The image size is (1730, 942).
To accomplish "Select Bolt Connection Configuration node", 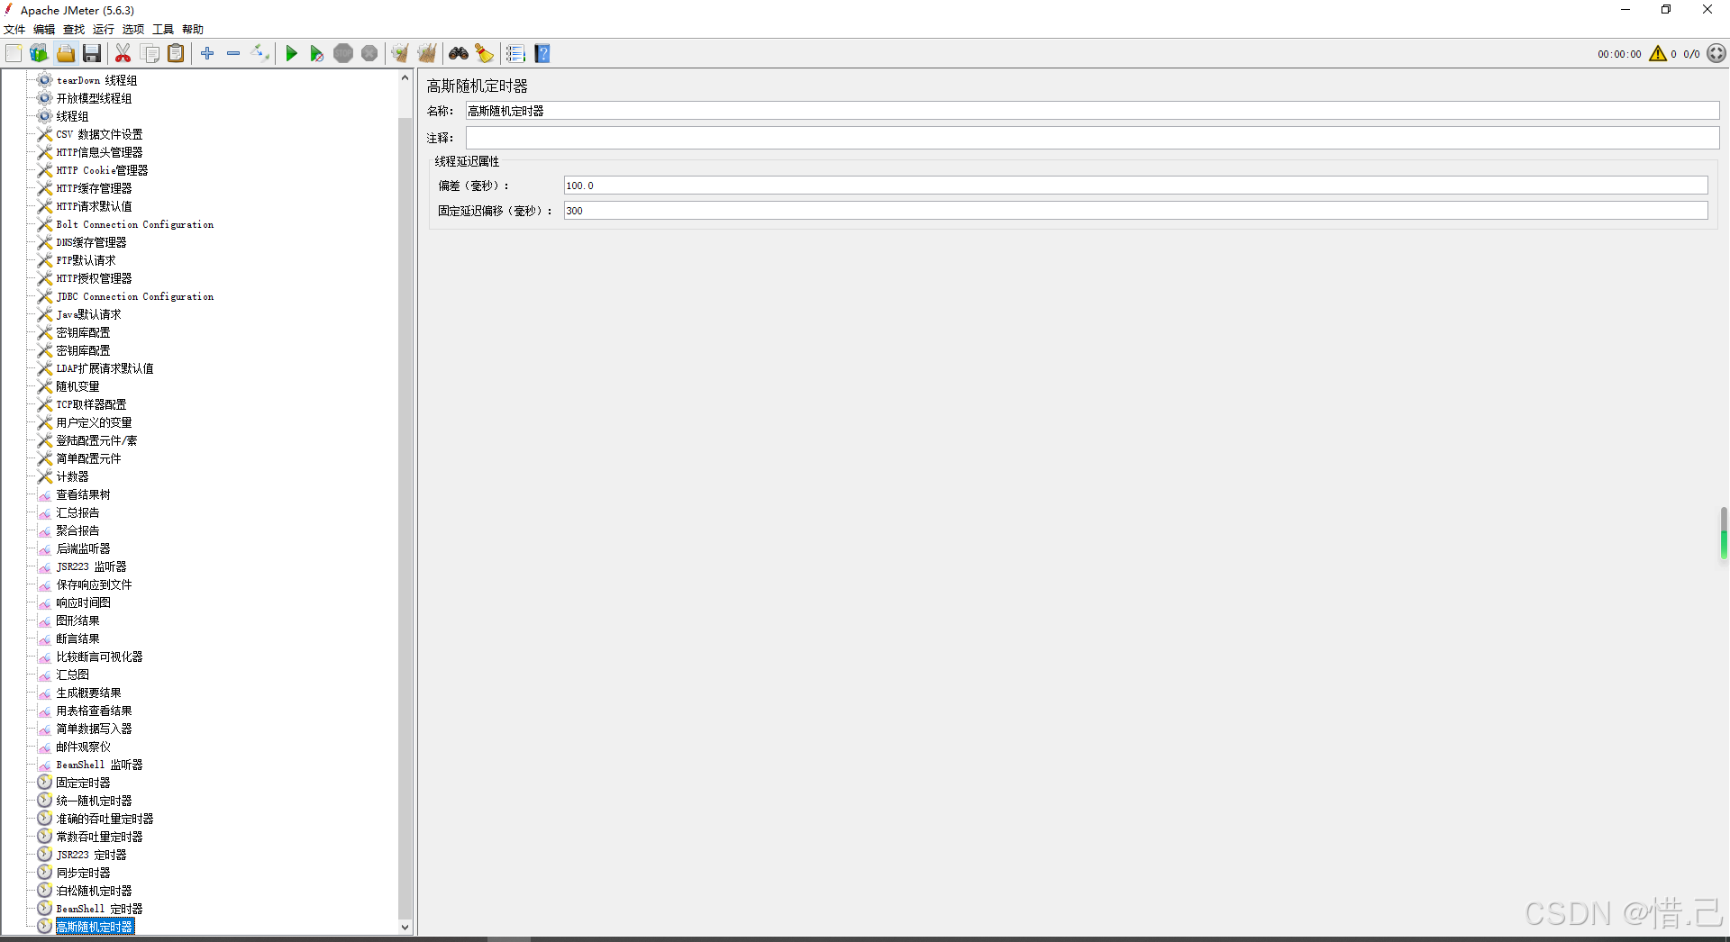I will click(x=135, y=224).
